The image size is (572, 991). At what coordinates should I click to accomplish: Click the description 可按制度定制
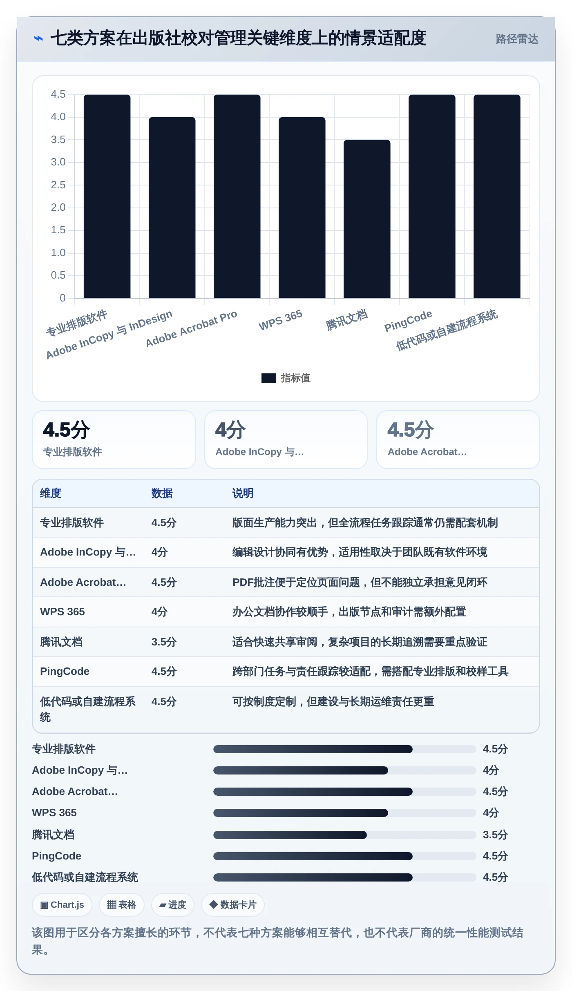point(333,702)
